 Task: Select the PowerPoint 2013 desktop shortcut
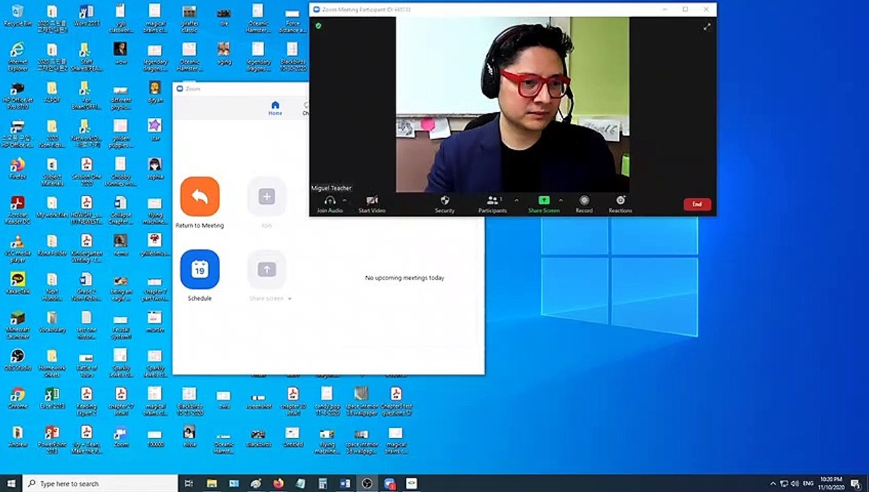click(x=52, y=439)
